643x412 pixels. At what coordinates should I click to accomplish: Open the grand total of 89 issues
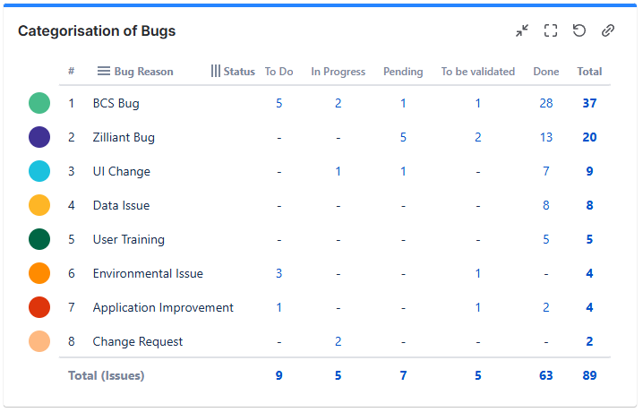click(589, 375)
